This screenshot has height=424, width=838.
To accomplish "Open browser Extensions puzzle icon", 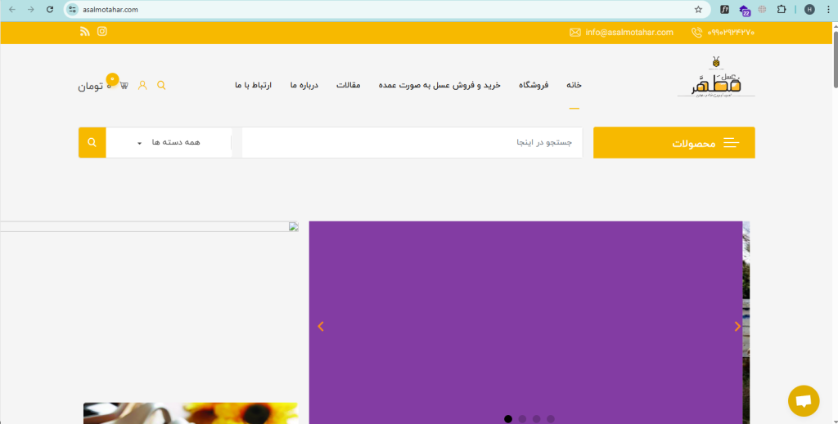I will tap(782, 10).
